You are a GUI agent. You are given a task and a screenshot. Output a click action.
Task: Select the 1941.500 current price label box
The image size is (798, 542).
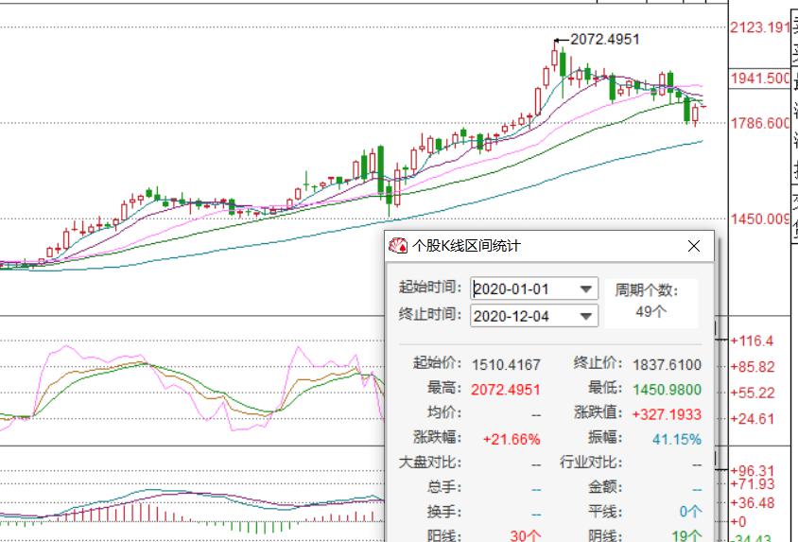pos(760,79)
